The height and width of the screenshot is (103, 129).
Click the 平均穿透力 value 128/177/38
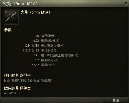(x=32, y=46)
